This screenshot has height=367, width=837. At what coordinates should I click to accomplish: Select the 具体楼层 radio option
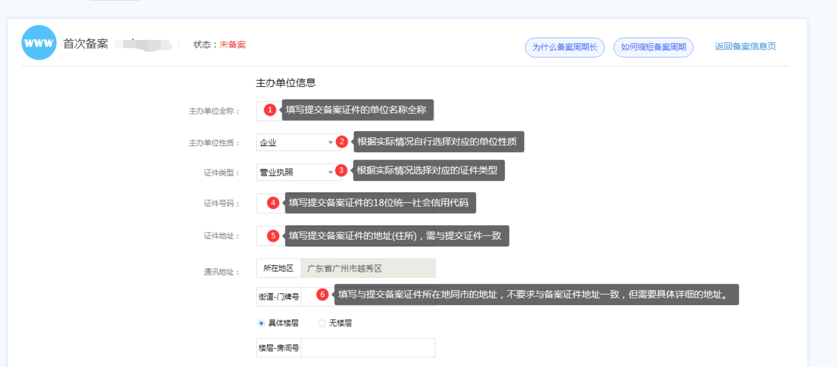coord(261,323)
